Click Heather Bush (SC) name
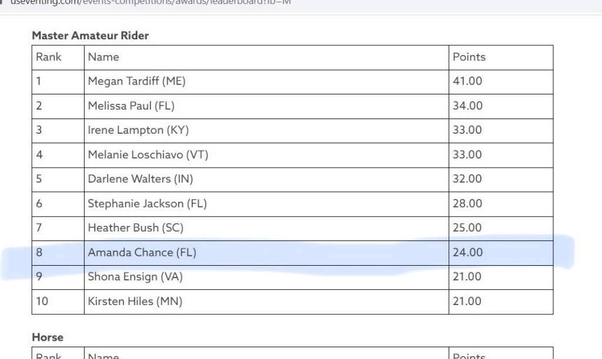This screenshot has height=359, width=602. 136,228
